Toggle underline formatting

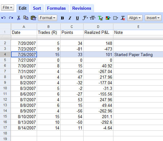tap(77, 18)
